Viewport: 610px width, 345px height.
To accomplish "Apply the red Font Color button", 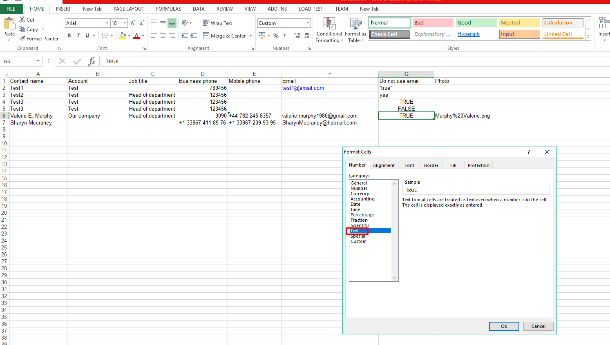I will 136,36.
